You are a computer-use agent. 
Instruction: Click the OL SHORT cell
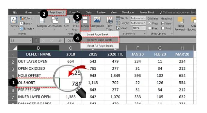pyautogui.click(x=38, y=83)
